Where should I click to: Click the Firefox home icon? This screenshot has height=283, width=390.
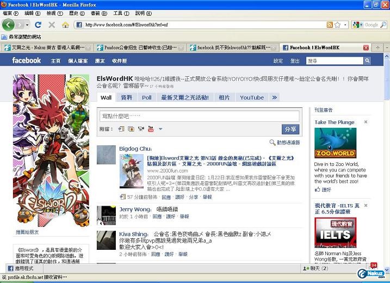(65, 25)
